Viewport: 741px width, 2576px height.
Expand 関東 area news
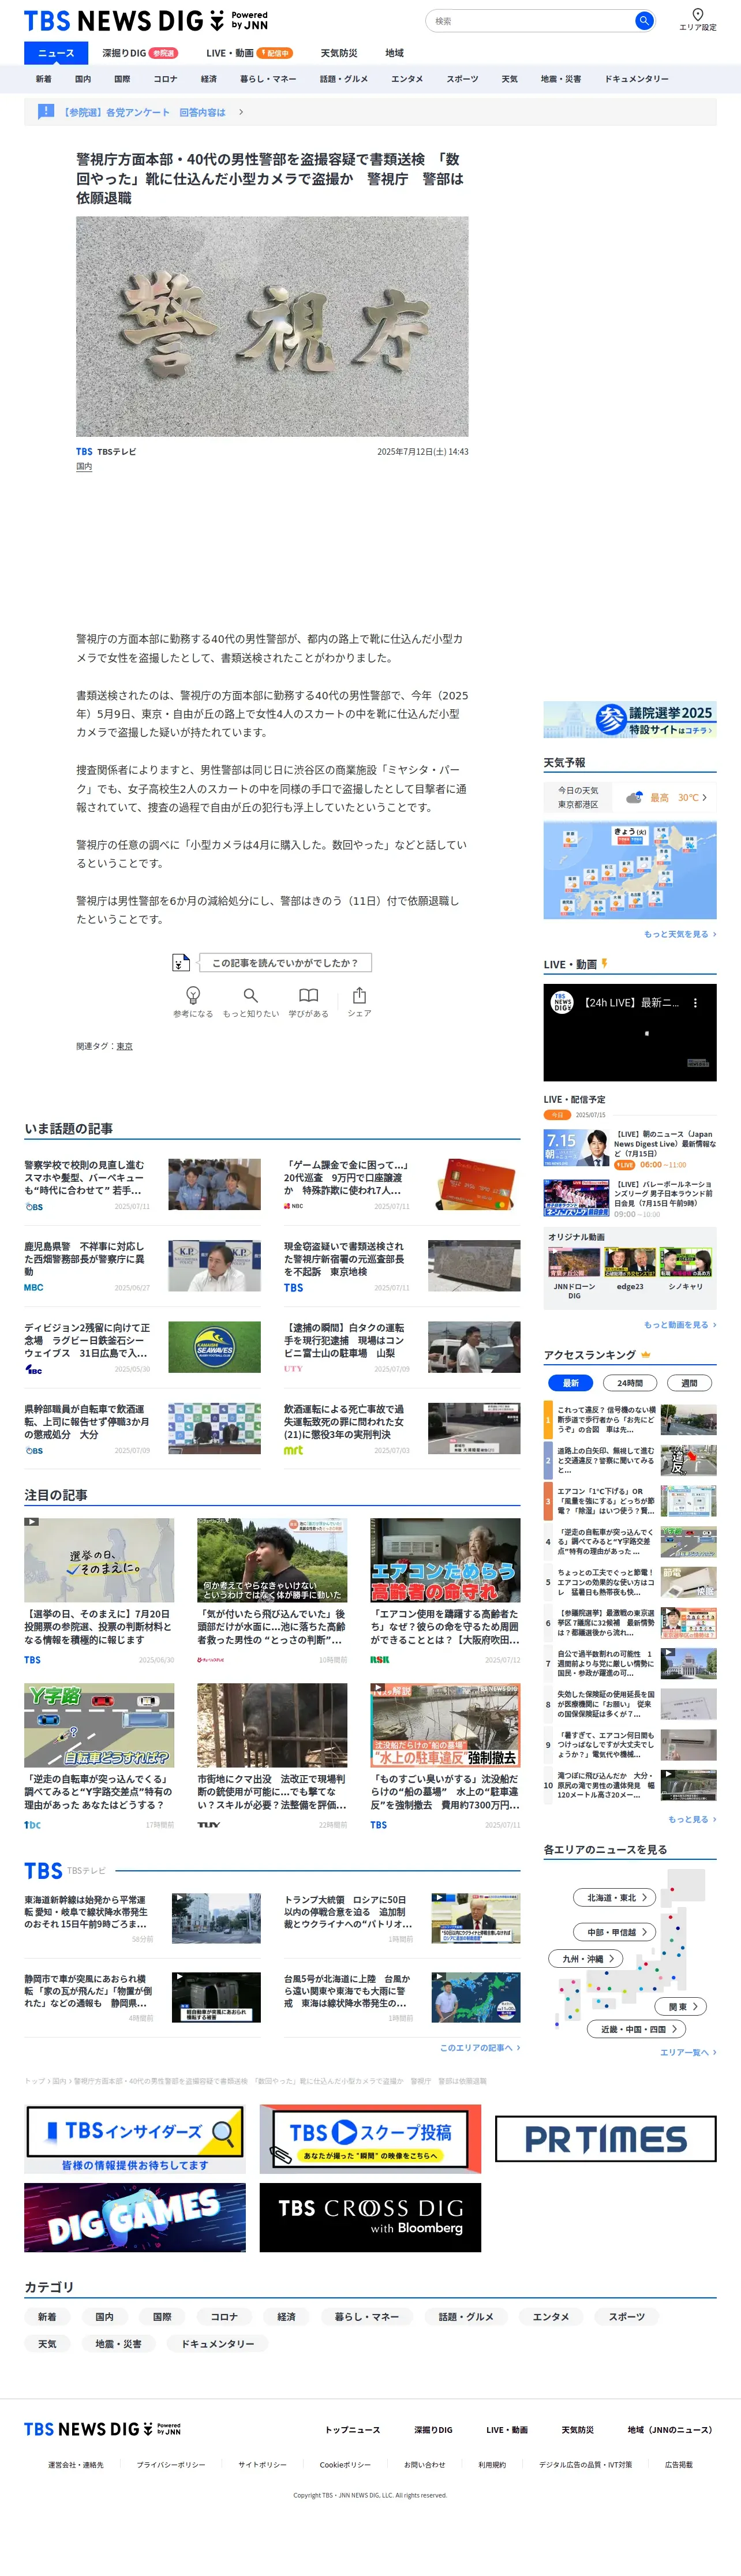tap(682, 2006)
